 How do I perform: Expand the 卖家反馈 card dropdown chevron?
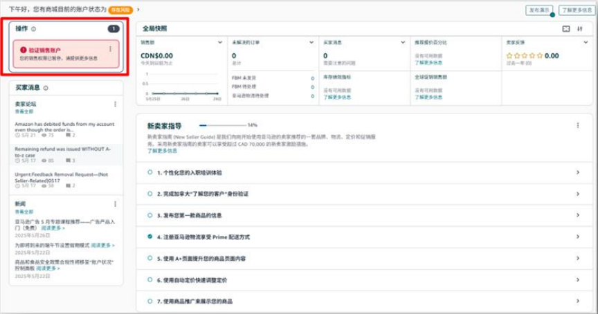(x=586, y=42)
